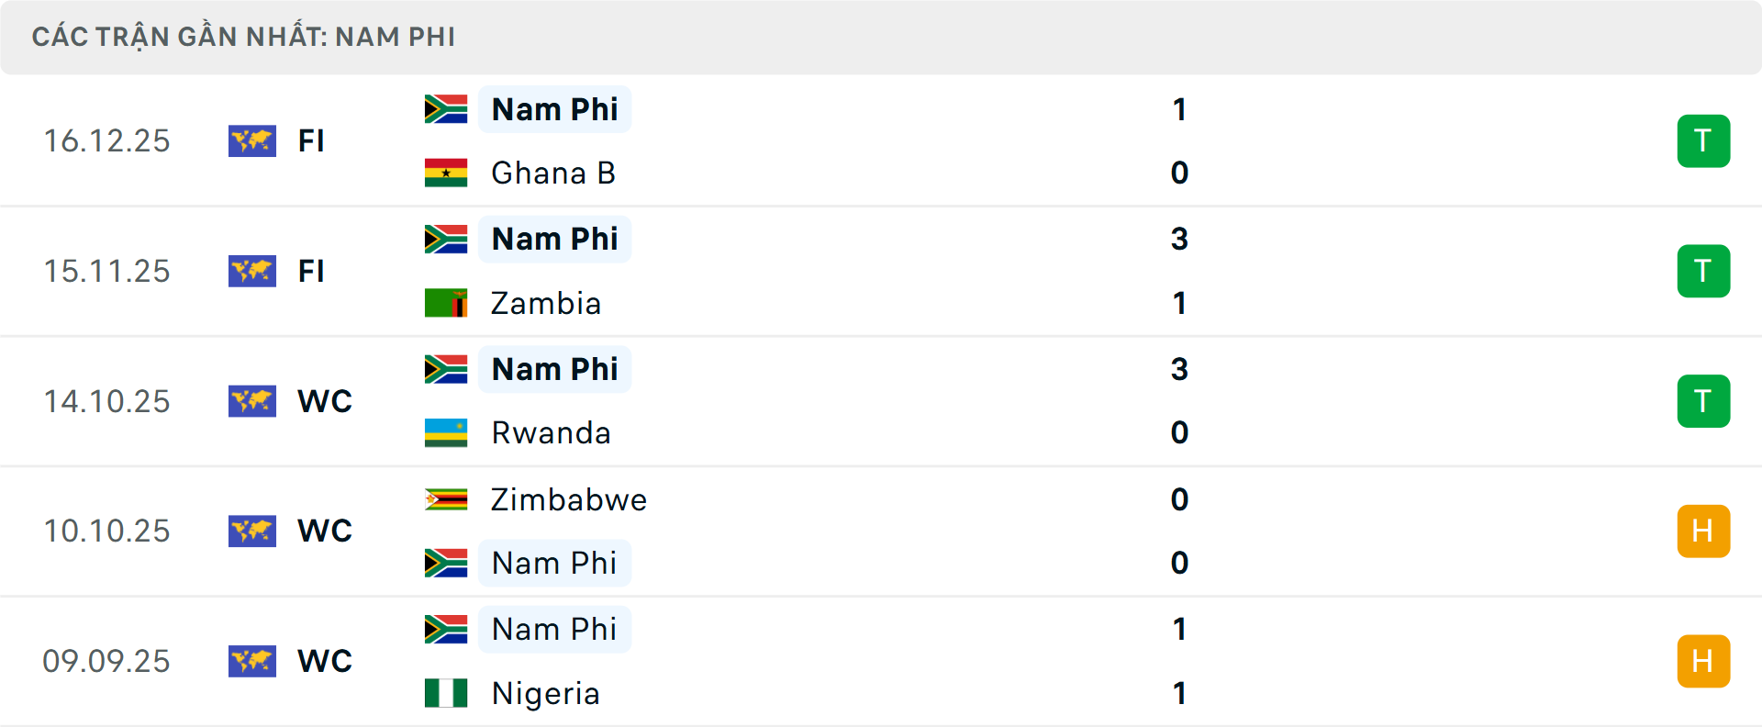This screenshot has width=1762, height=727.
Task: Click the competition icon for the 14.10.25 match
Action: (252, 401)
